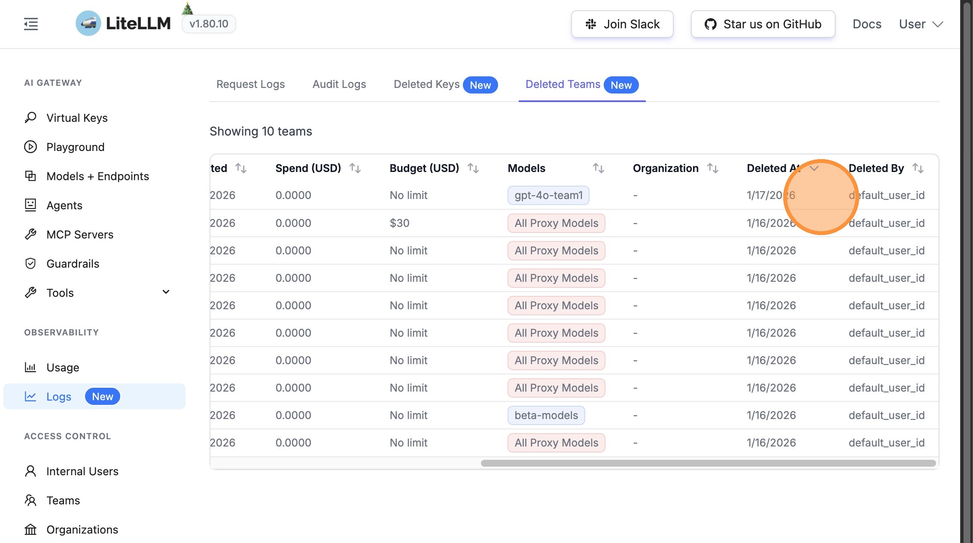Screen dimensions: 973x543
Task: Click the table's horizontal scrollbar
Action: pyautogui.click(x=708, y=463)
